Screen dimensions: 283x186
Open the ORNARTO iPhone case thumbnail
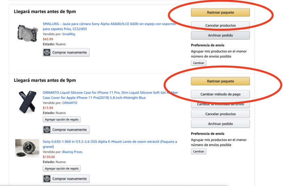pos(27,102)
